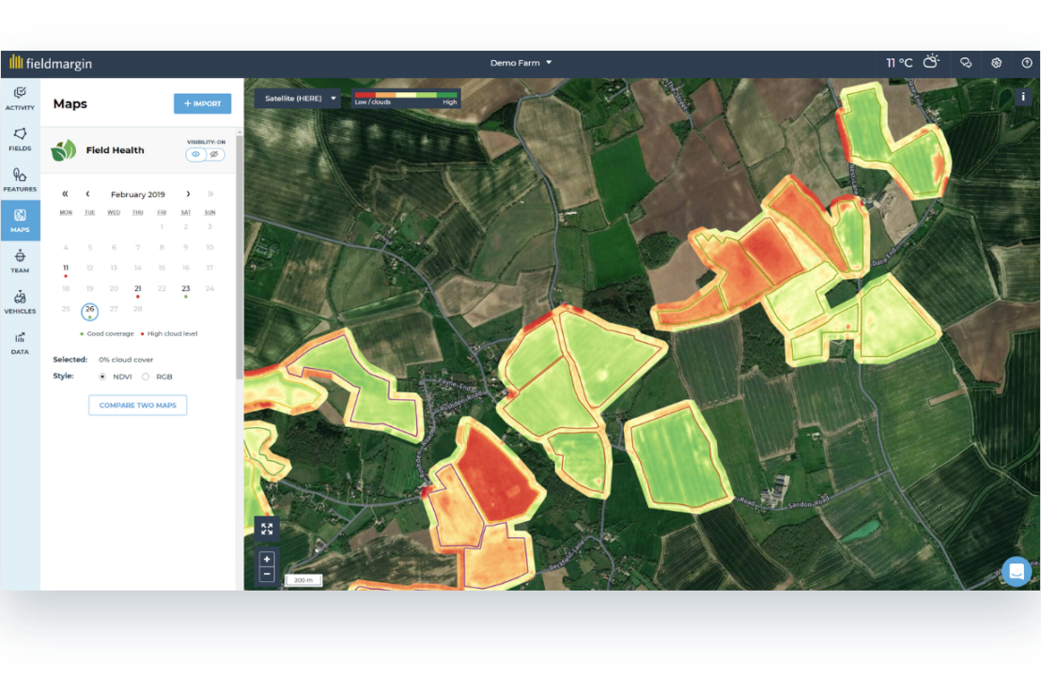Open the Features panel
The height and width of the screenshot is (692, 1041).
(x=20, y=180)
